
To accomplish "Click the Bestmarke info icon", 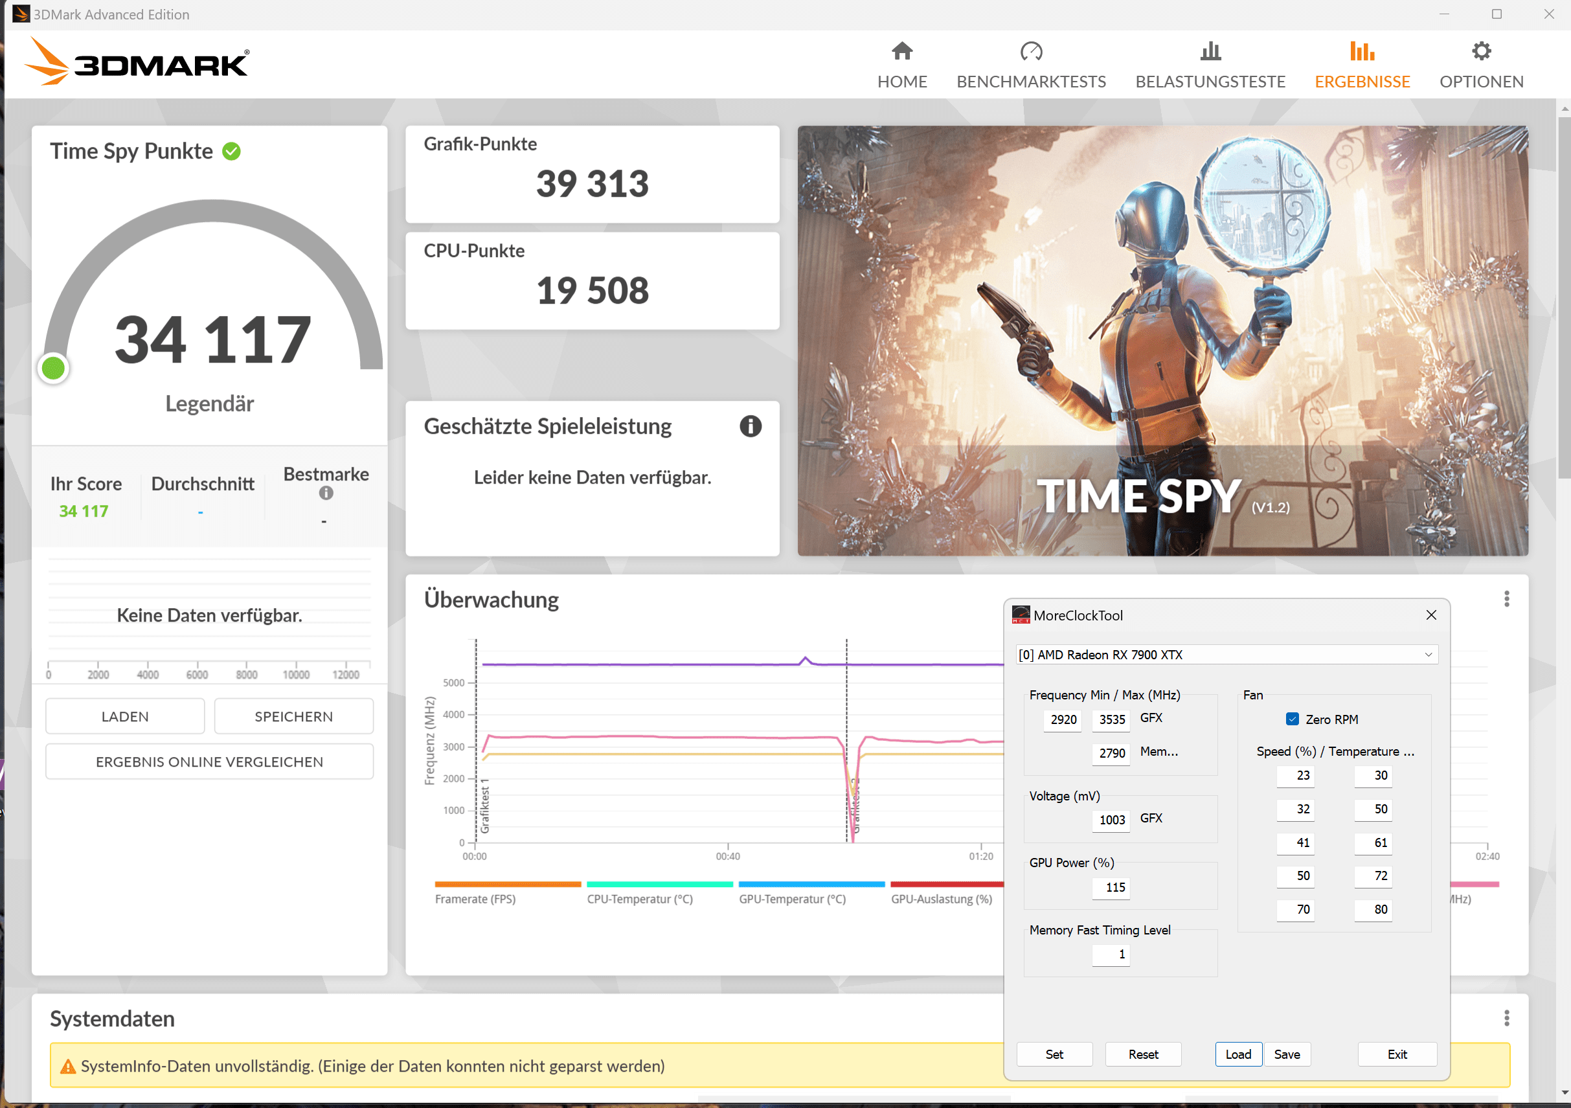I will 326,493.
